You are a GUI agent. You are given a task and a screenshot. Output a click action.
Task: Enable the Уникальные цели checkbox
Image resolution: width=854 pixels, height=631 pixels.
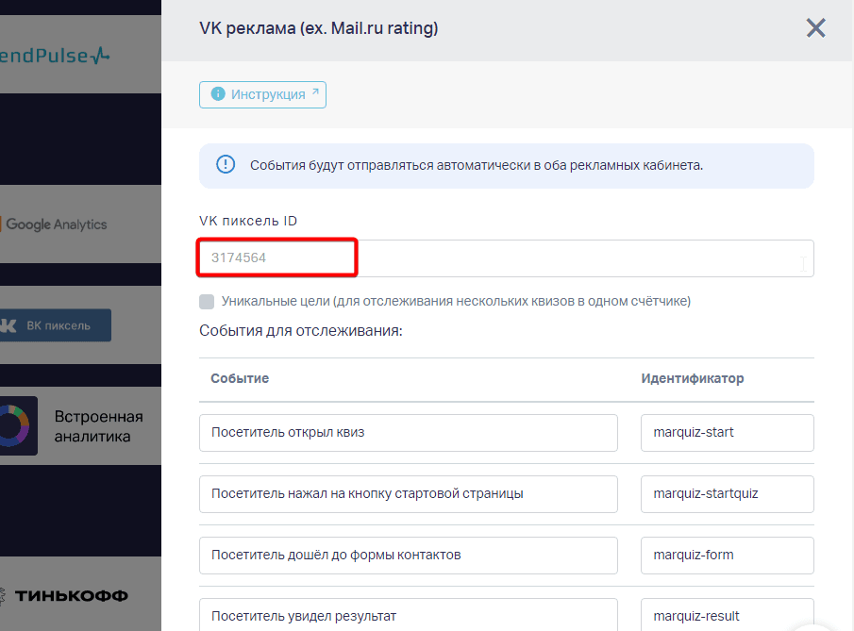click(x=207, y=302)
